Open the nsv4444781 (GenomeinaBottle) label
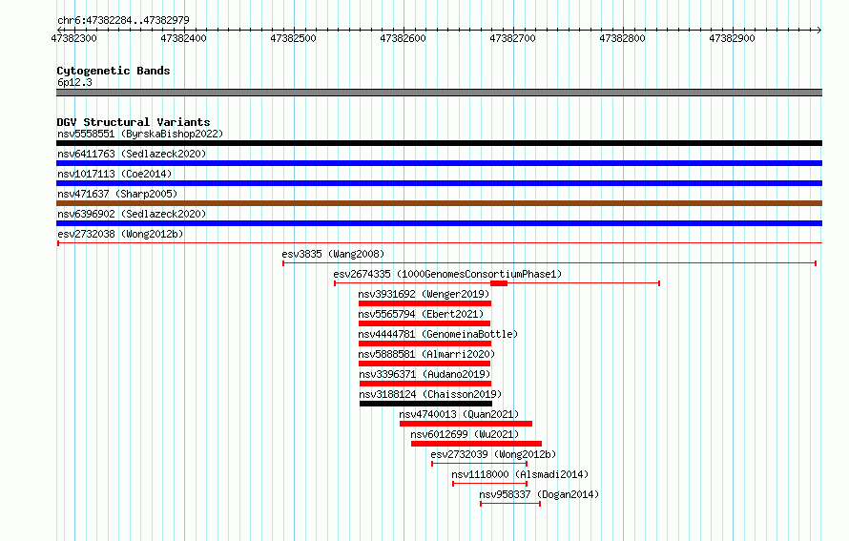The width and height of the screenshot is (849, 541). pos(438,334)
